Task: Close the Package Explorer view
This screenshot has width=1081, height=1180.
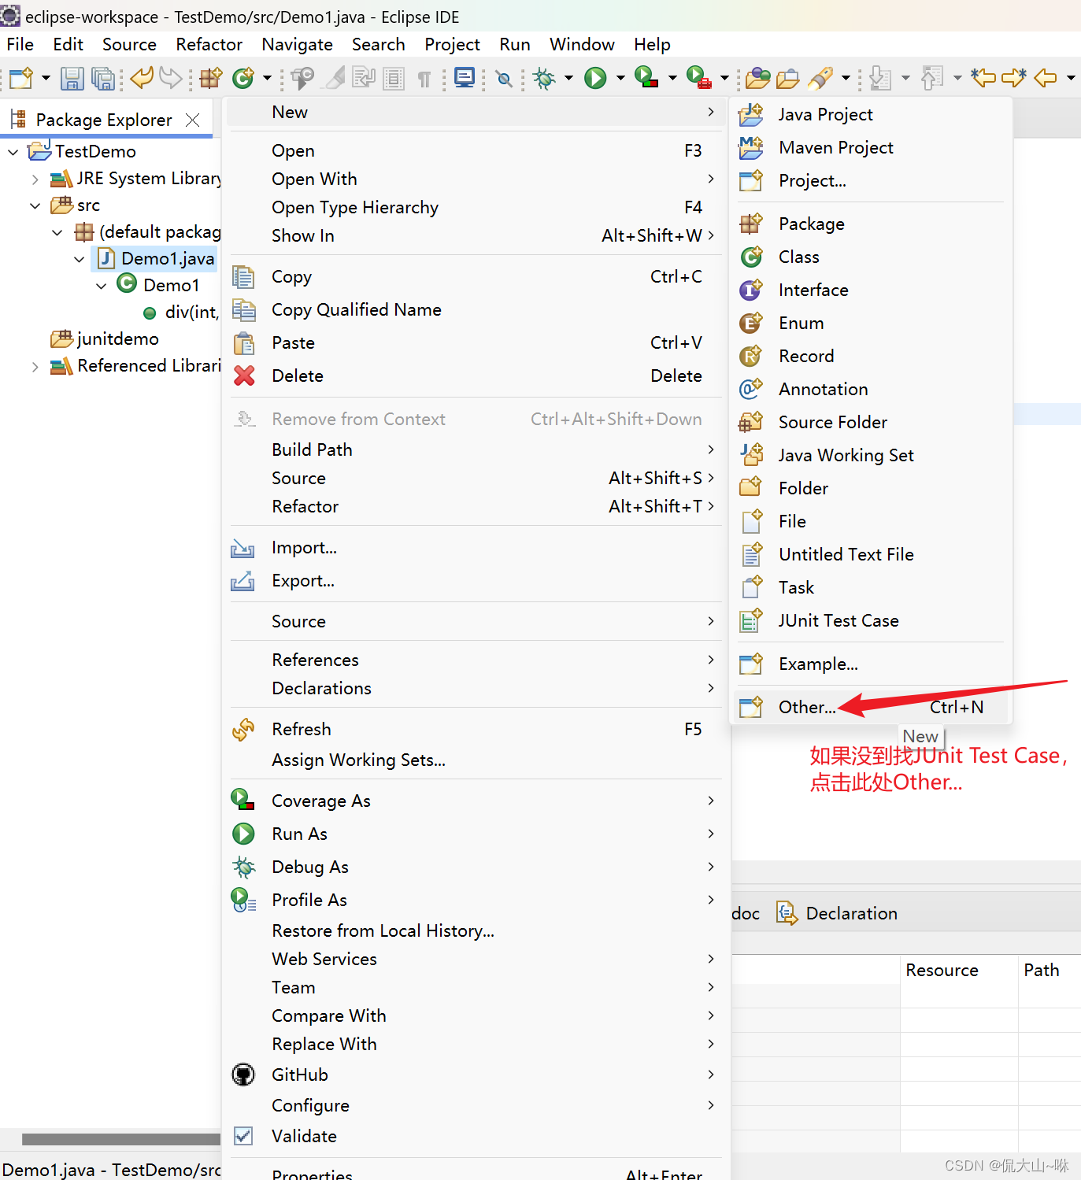Action: coord(192,120)
